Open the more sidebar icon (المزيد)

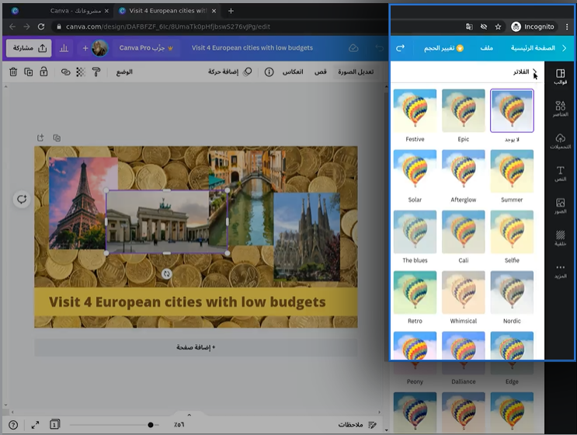(x=560, y=271)
